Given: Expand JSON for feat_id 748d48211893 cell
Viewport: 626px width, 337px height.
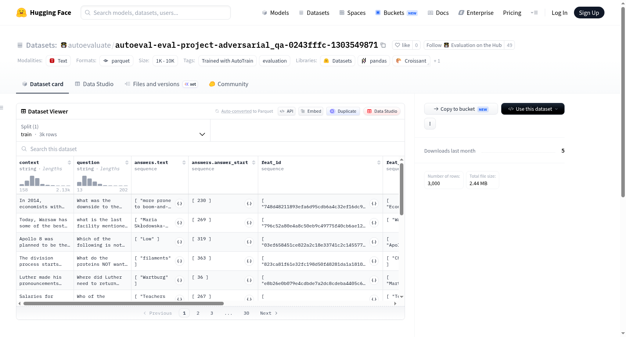Looking at the screenshot, I should tap(374, 204).
